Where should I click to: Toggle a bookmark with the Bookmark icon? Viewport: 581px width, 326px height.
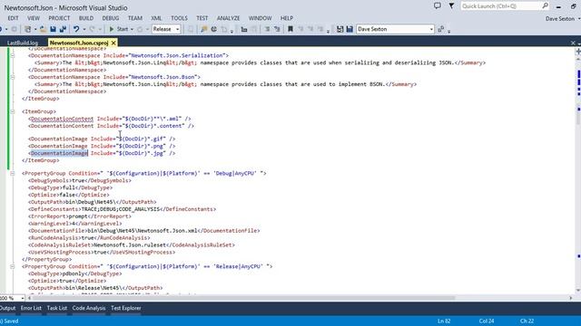(290, 29)
